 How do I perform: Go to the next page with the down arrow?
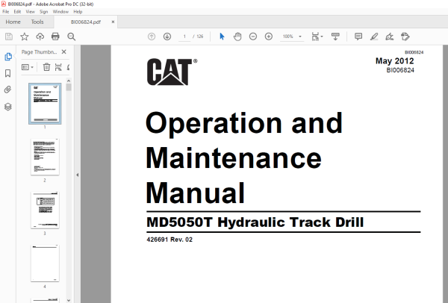click(167, 37)
